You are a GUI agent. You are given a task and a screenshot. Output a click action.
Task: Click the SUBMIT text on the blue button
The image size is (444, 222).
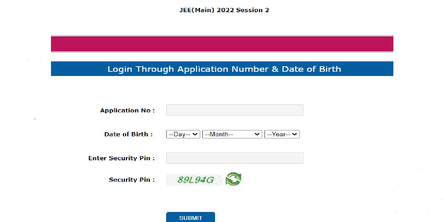190,218
